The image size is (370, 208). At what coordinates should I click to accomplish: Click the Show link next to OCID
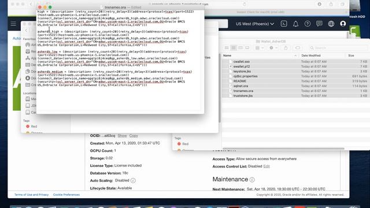(x=122, y=136)
